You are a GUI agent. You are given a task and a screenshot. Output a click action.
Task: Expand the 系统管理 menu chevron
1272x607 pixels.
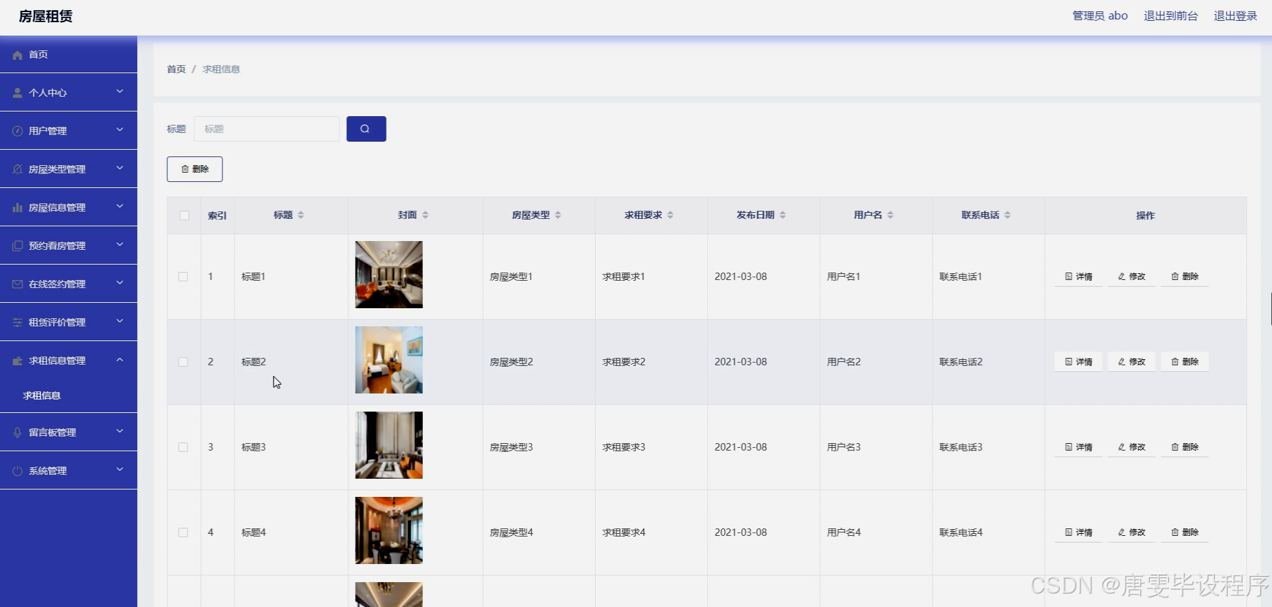click(120, 469)
